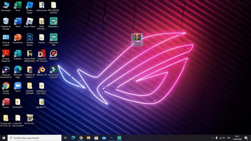Select the blender-2.7... folder
Viewport: 251px width, 141px height.
[x=42, y=103]
